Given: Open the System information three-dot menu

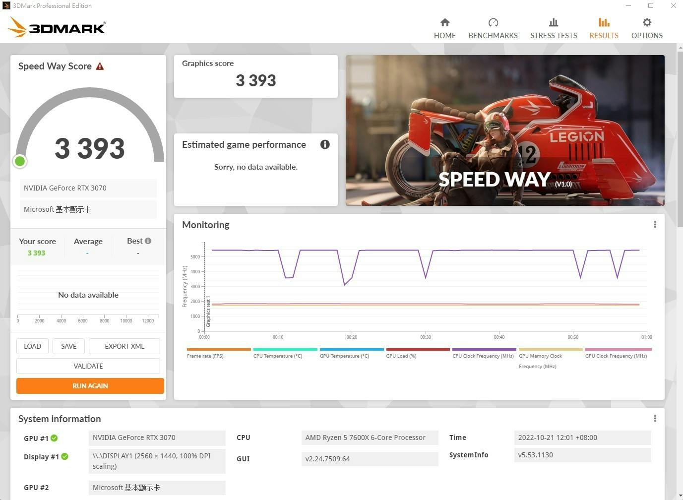Looking at the screenshot, I should 655,419.
